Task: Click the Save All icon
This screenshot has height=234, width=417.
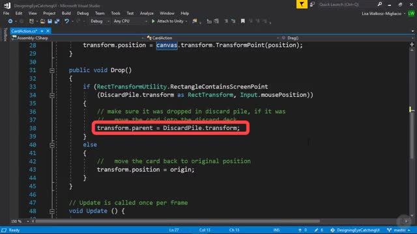Action: pos(57,21)
